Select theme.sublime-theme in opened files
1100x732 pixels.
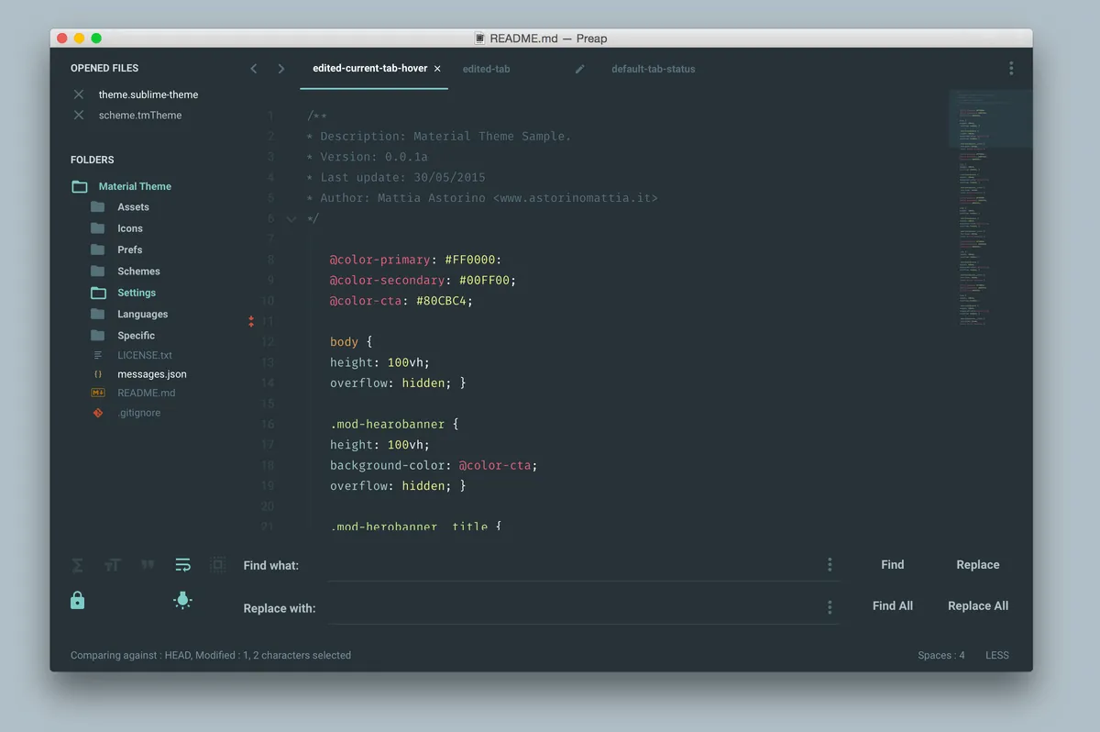point(148,94)
